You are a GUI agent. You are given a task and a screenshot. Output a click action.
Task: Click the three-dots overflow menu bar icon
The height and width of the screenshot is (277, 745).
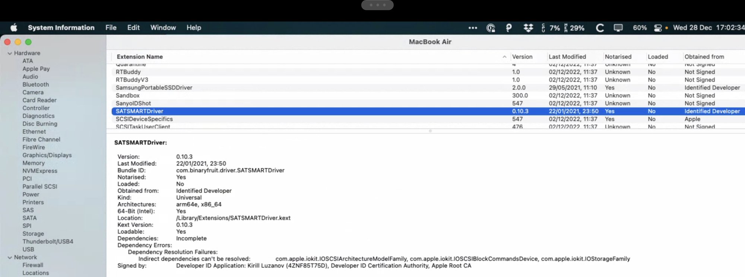point(473,28)
